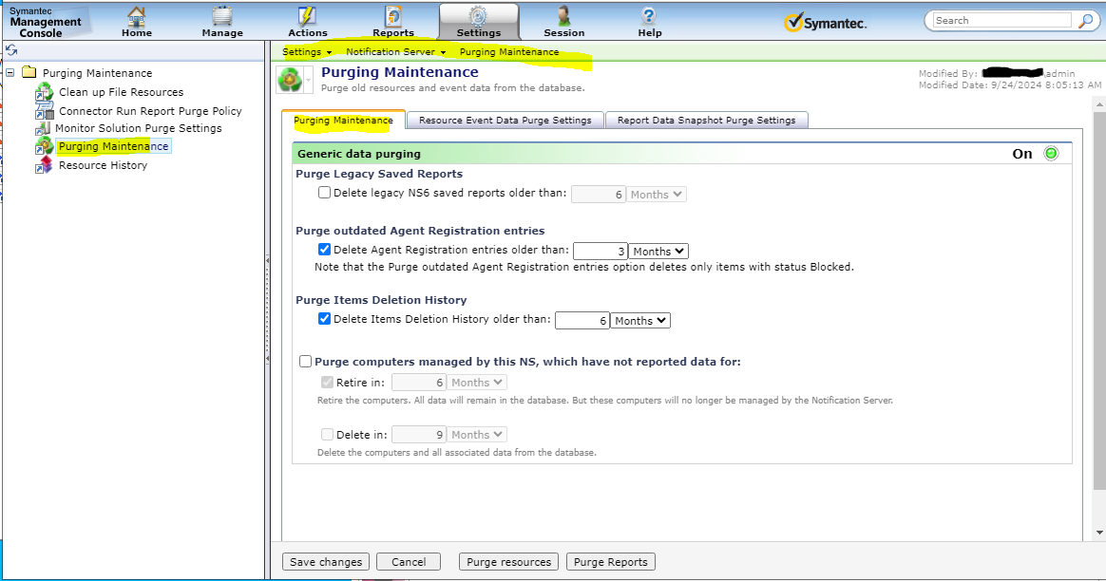Open Months dropdown for Agent Registration entries
Viewport: 1106px width, 581px height.
[658, 252]
